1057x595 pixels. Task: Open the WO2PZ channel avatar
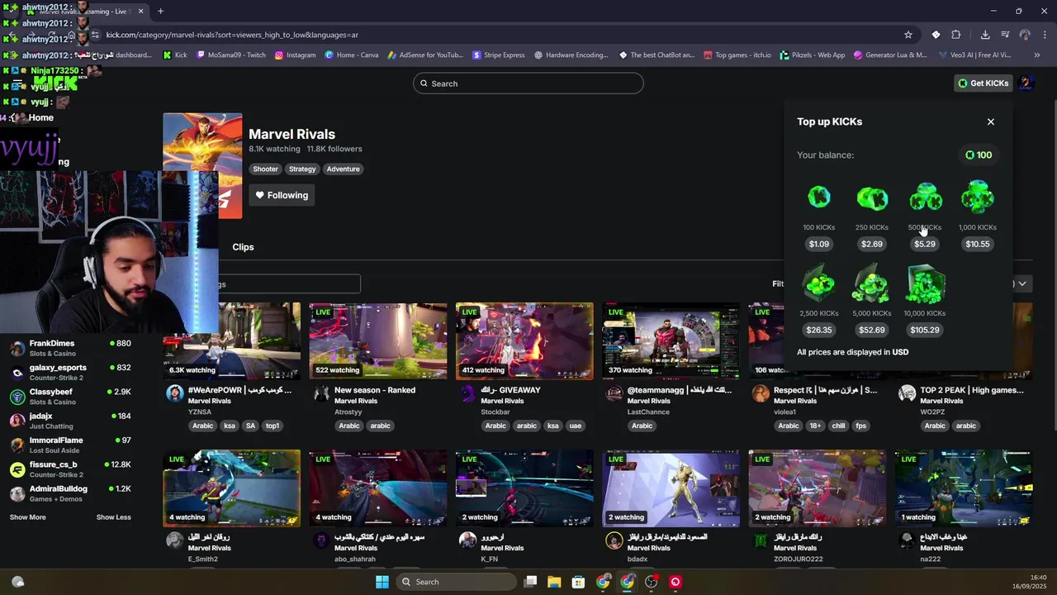[x=907, y=393]
